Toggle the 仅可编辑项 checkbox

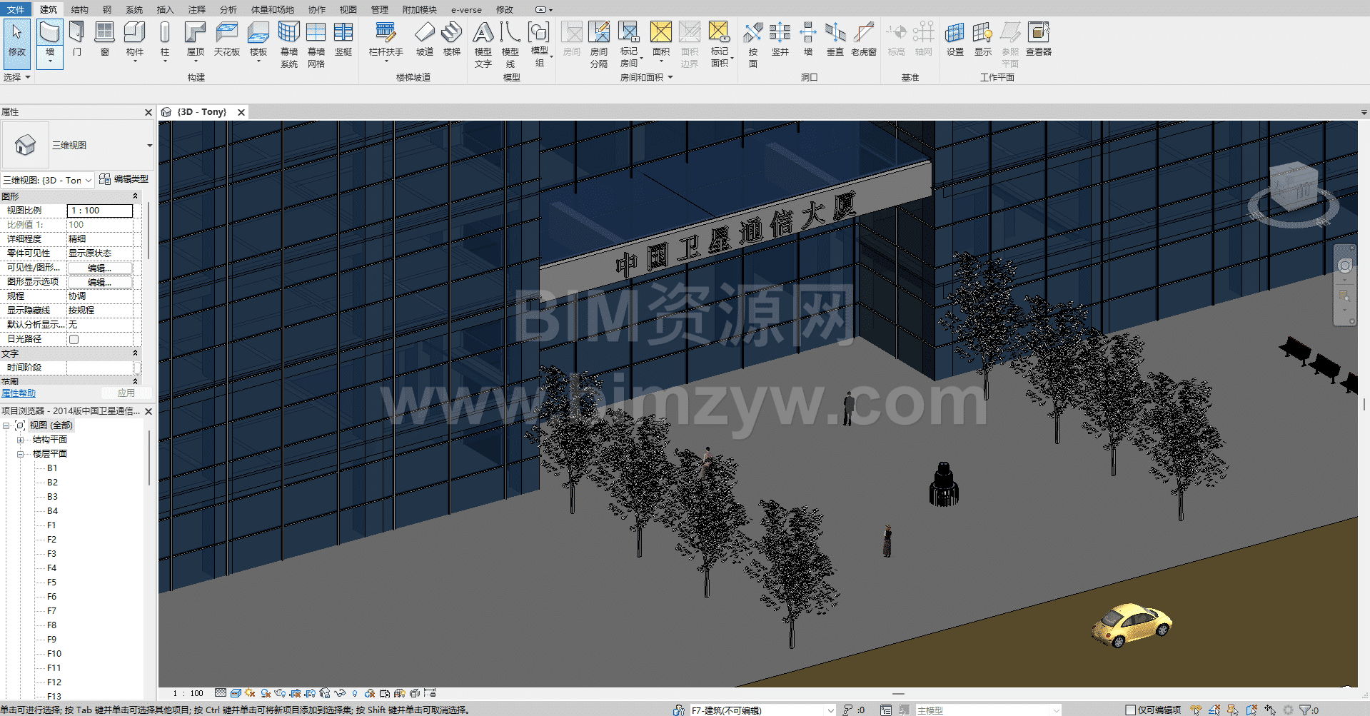[x=1130, y=710]
